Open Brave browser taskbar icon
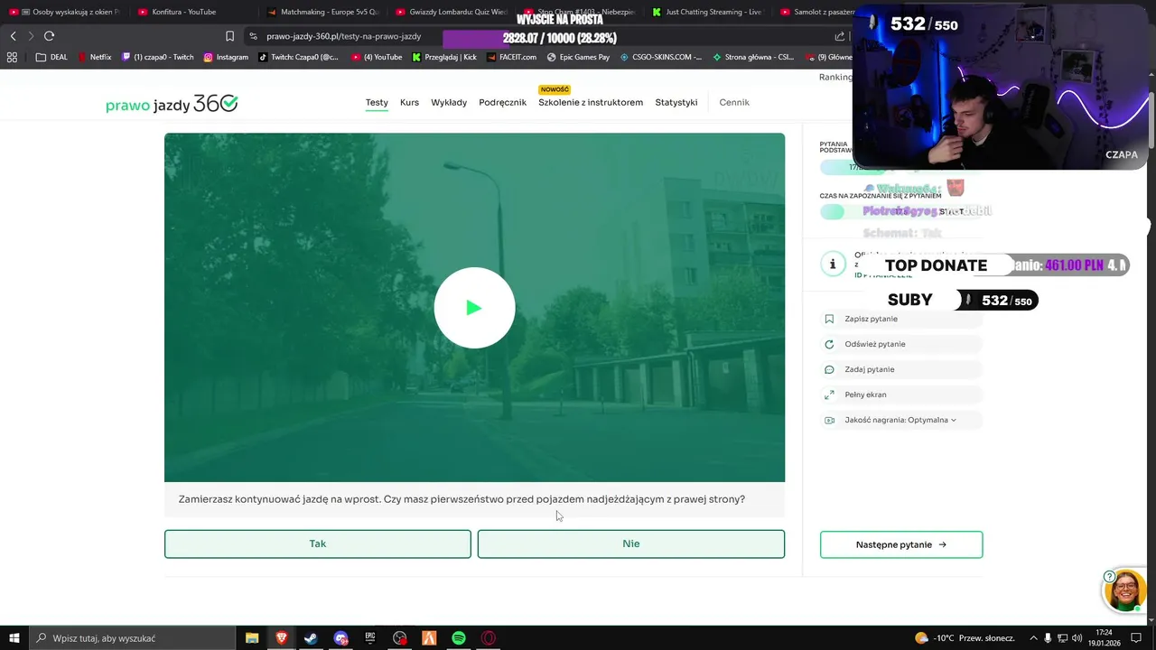Image resolution: width=1156 pixels, height=650 pixels. click(281, 638)
